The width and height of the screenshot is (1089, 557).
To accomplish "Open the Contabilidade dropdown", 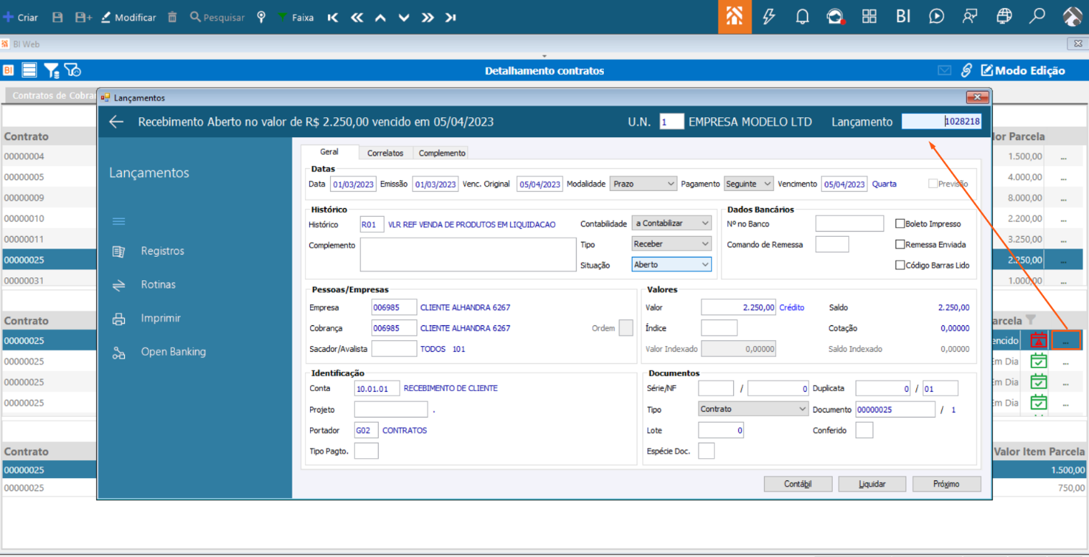I will click(x=672, y=223).
